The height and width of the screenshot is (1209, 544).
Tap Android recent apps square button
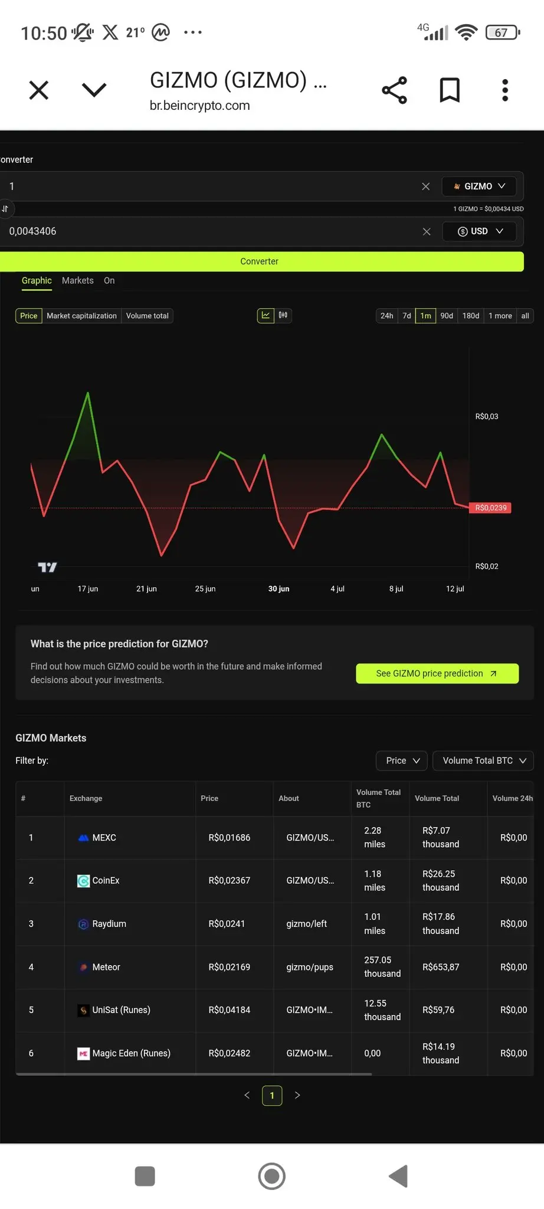[145, 1176]
